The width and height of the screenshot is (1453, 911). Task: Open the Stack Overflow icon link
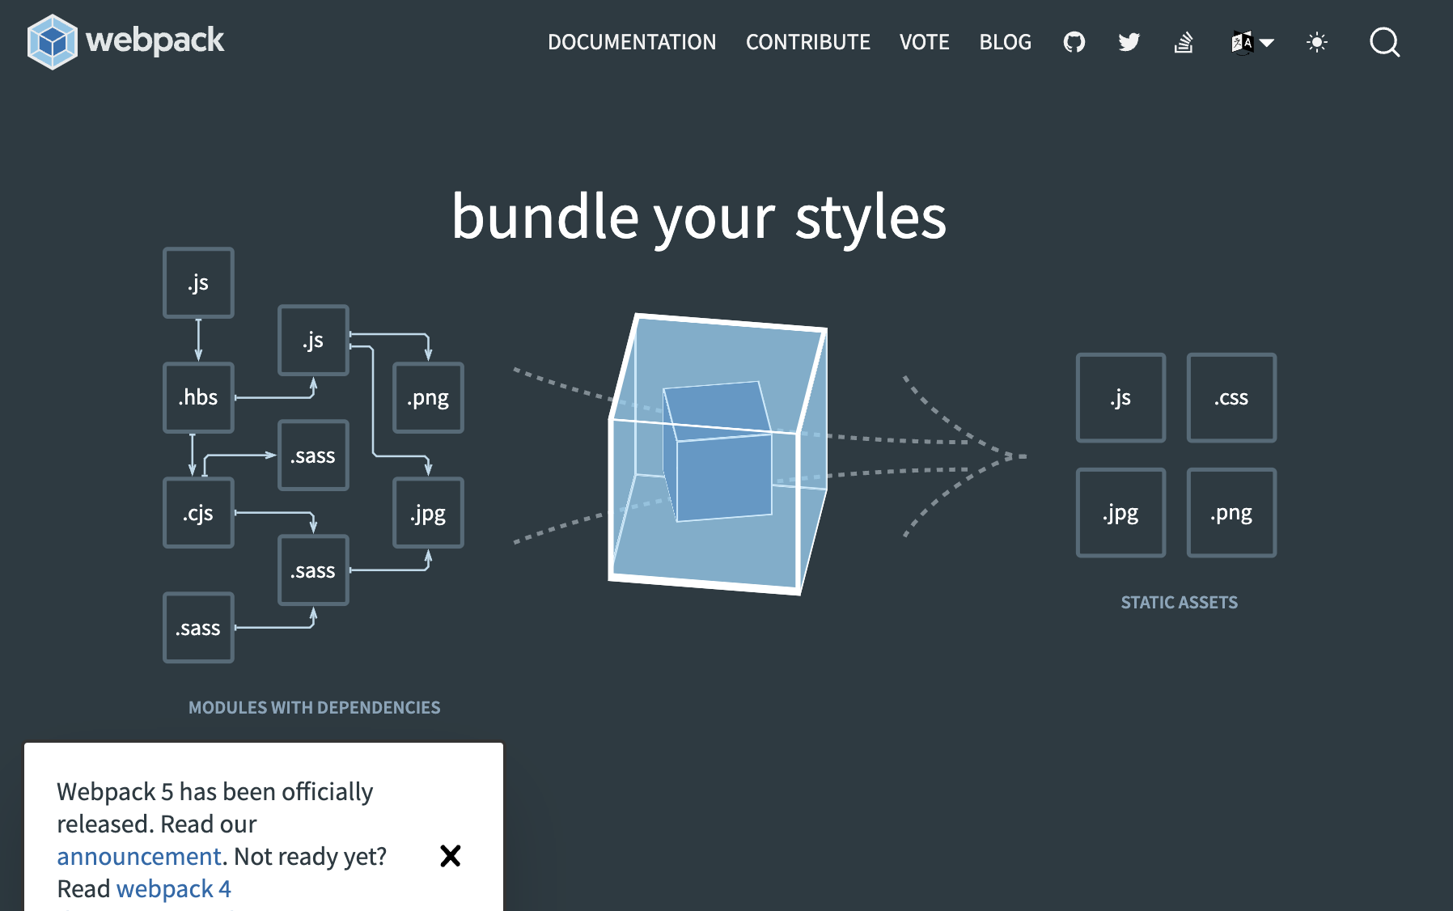1184,42
